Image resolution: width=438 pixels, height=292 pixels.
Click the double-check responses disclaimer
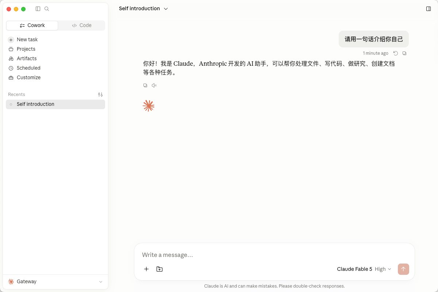274,286
